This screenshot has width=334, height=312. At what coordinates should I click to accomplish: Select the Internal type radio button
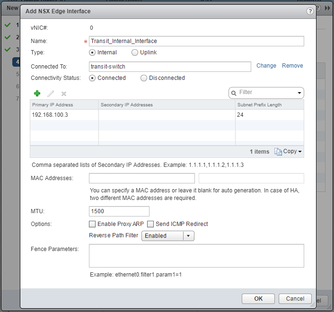tap(93, 52)
